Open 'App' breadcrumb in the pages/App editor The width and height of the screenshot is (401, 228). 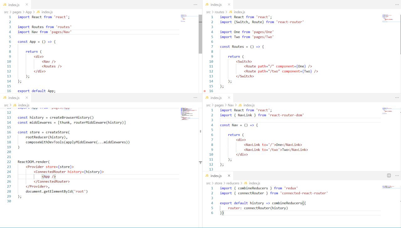29,12
